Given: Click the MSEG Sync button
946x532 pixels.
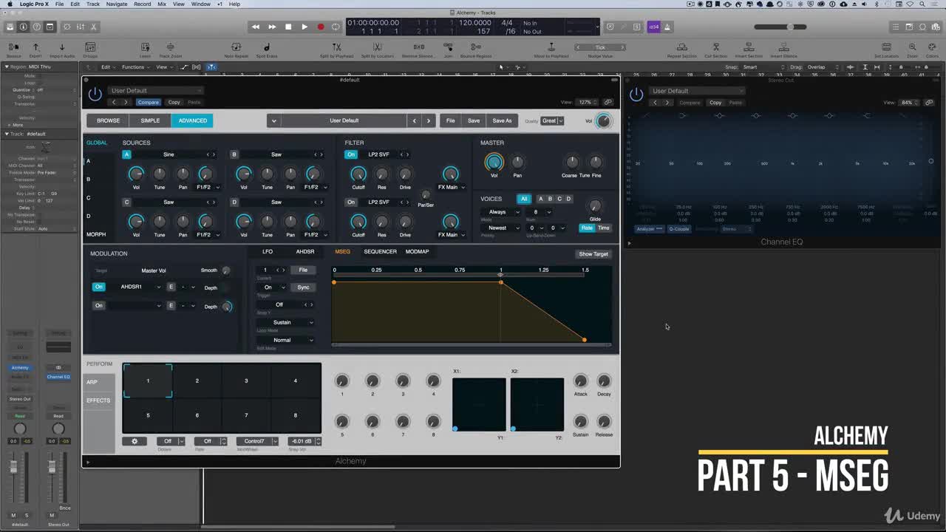Looking at the screenshot, I should point(303,287).
